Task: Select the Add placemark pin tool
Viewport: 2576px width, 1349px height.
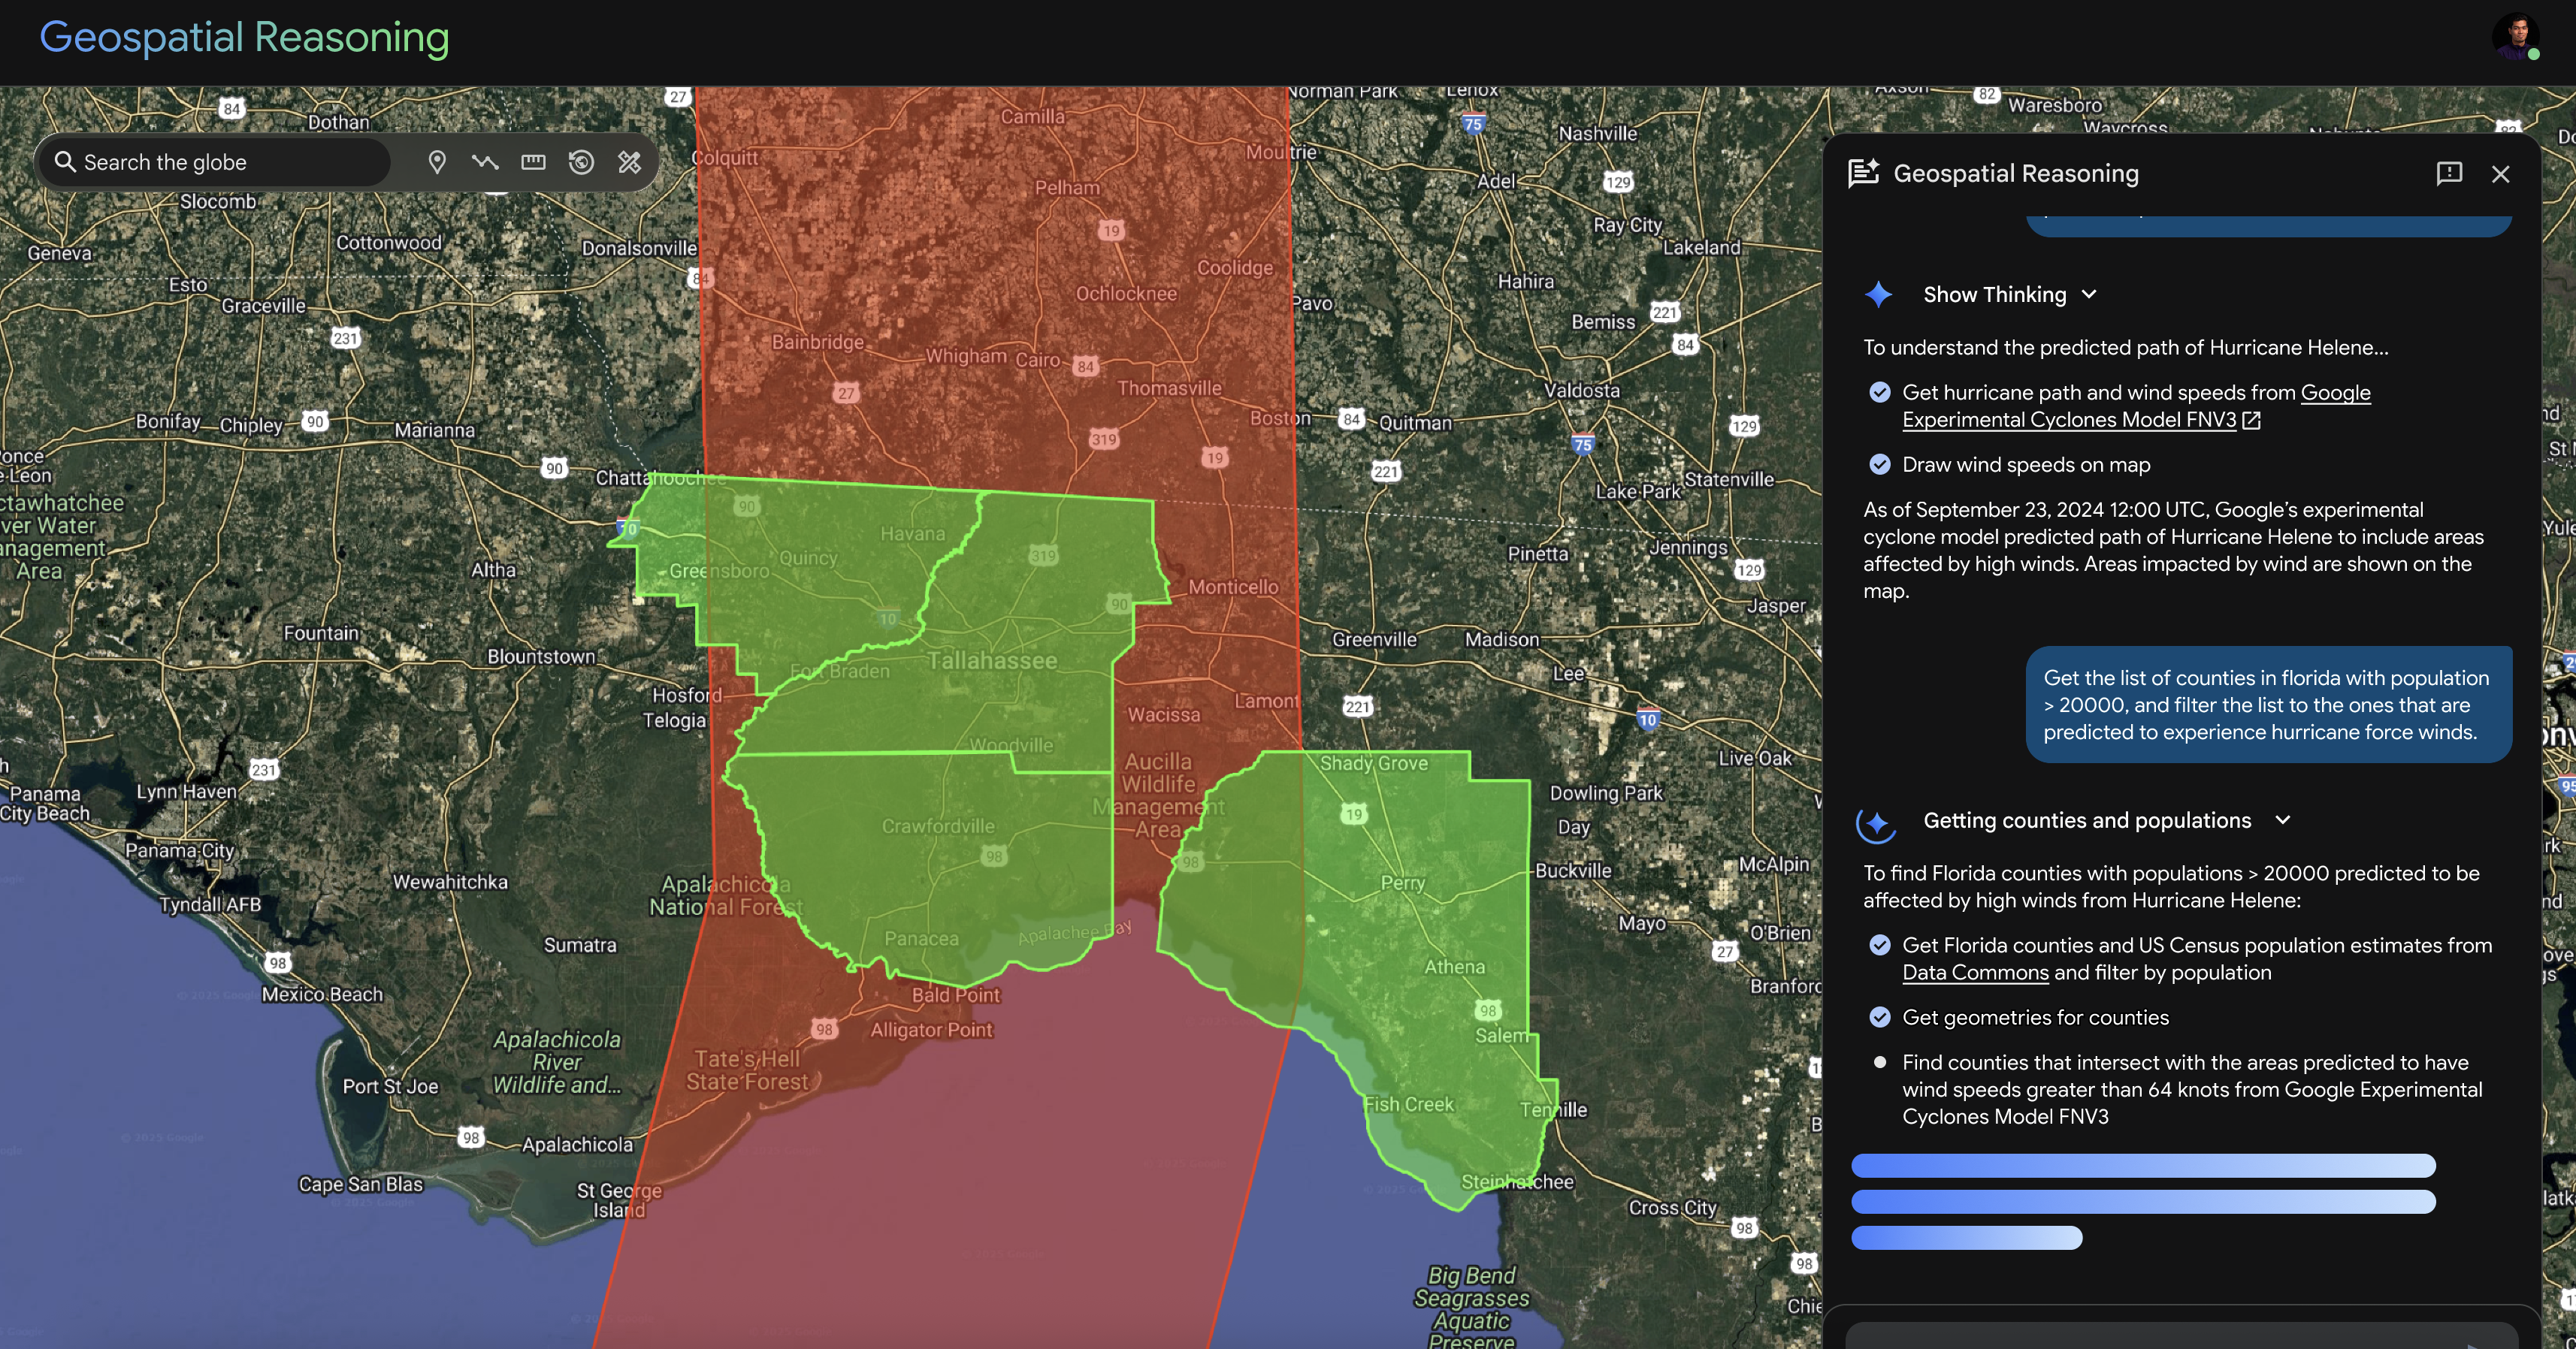Action: coord(437,162)
